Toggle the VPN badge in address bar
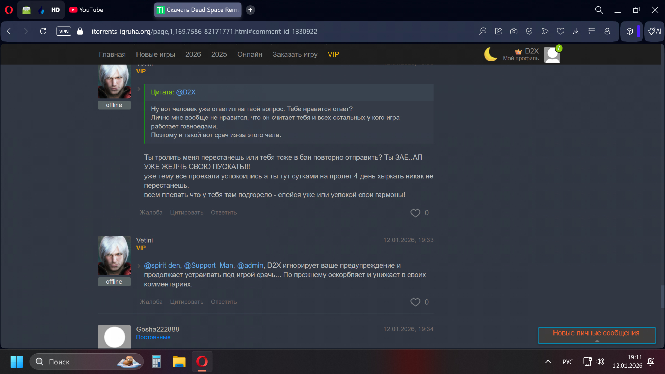 click(64, 32)
